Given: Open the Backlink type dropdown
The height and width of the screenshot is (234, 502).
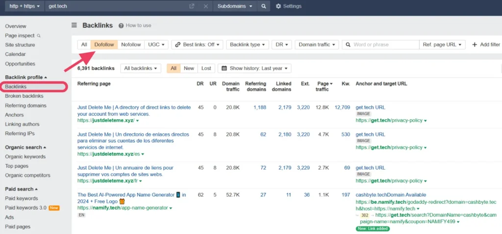Looking at the screenshot, I should point(248,44).
